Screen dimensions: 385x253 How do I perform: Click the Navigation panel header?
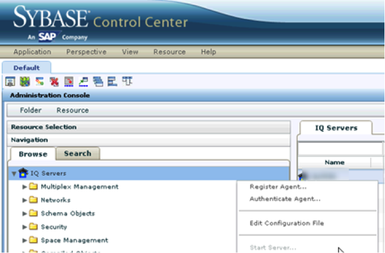pyautogui.click(x=149, y=140)
